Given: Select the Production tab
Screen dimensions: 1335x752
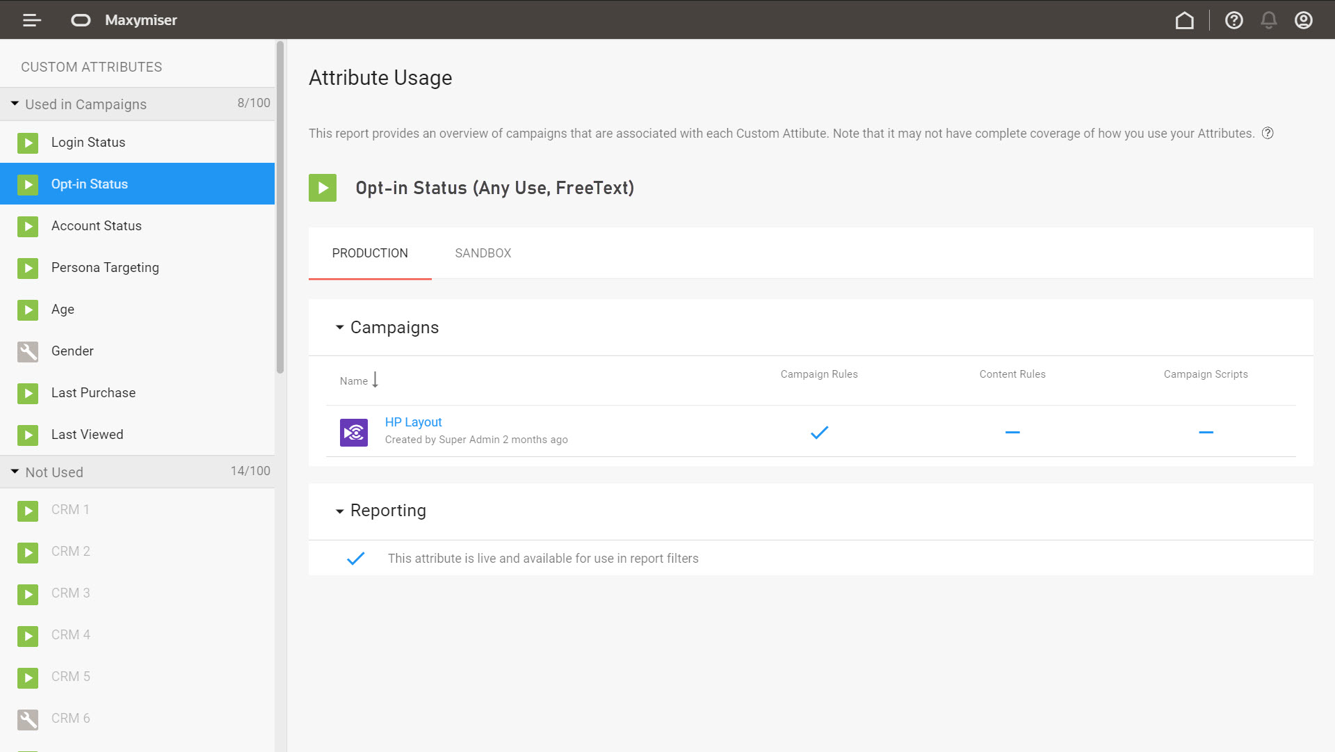Looking at the screenshot, I should (370, 253).
